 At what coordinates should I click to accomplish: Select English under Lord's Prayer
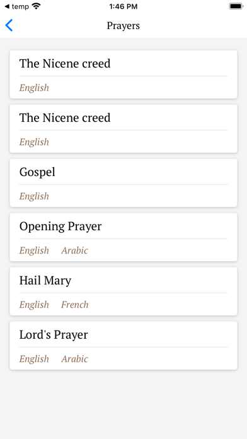[34, 359]
